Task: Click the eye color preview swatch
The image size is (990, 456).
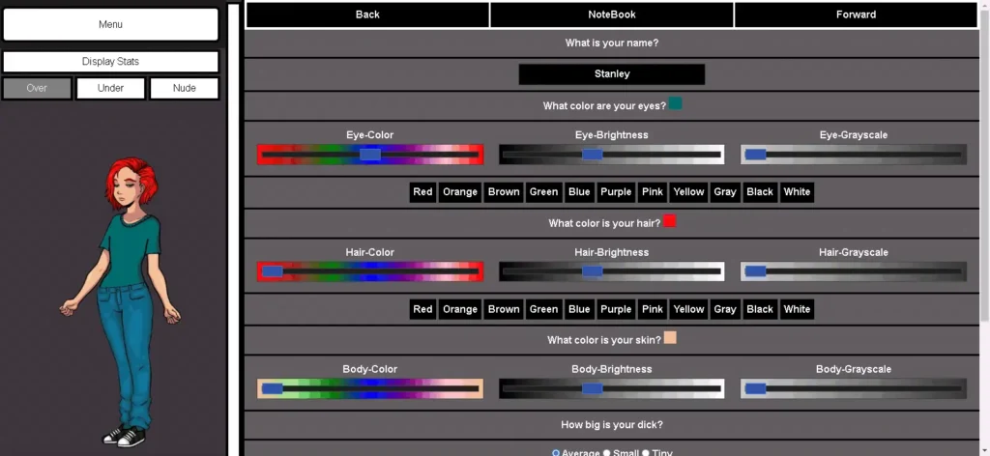Action: click(x=675, y=103)
